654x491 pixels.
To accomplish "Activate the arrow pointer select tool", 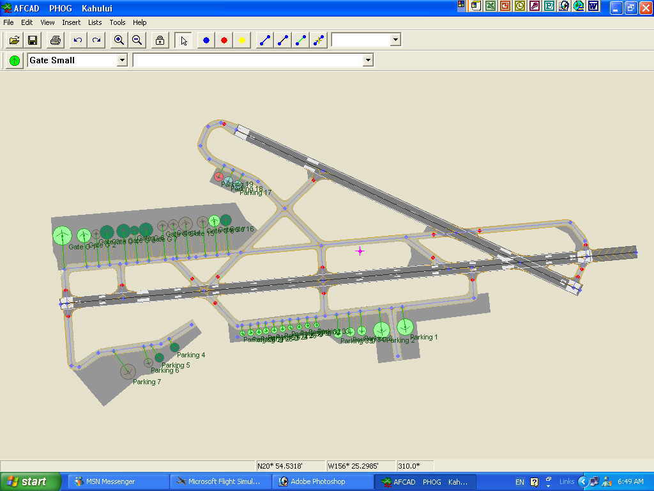I will click(184, 40).
